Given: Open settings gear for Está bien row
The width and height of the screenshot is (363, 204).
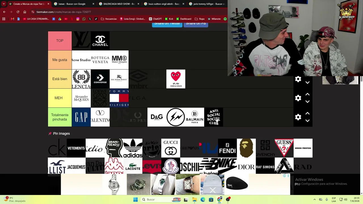Looking at the screenshot, I should (x=298, y=79).
